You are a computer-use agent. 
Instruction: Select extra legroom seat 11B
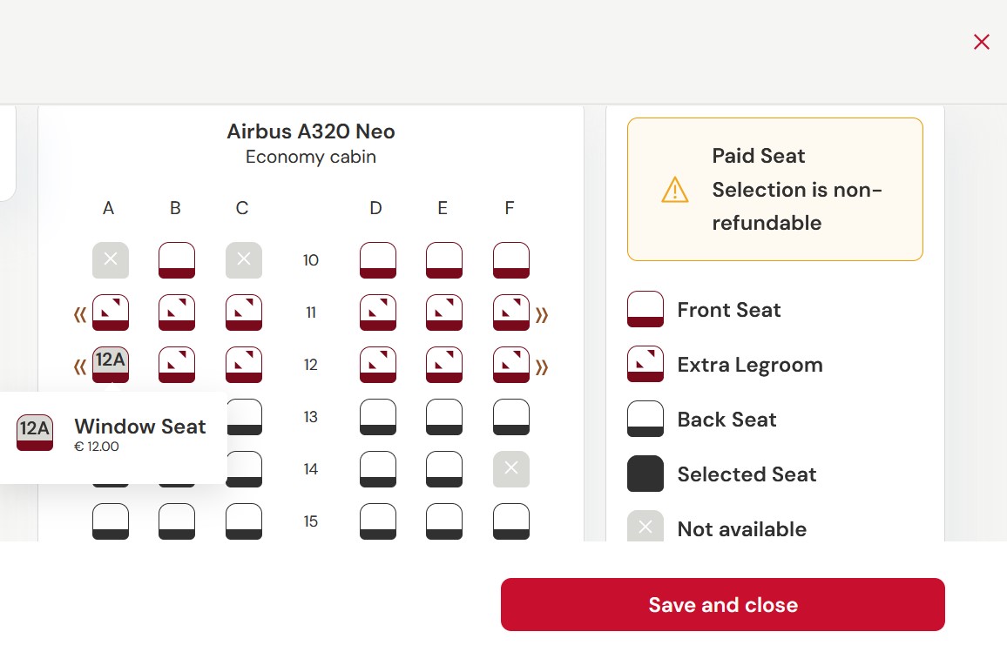177,313
